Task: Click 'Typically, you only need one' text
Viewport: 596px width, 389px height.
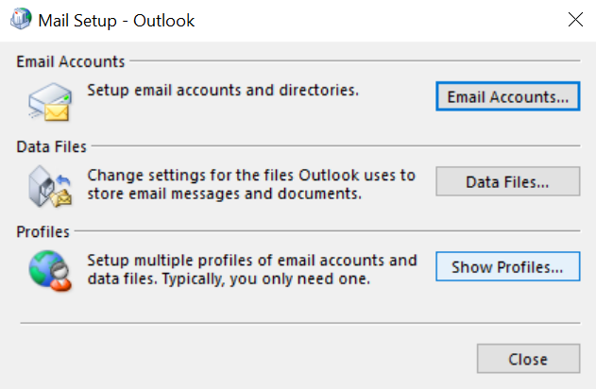Action: point(266,279)
